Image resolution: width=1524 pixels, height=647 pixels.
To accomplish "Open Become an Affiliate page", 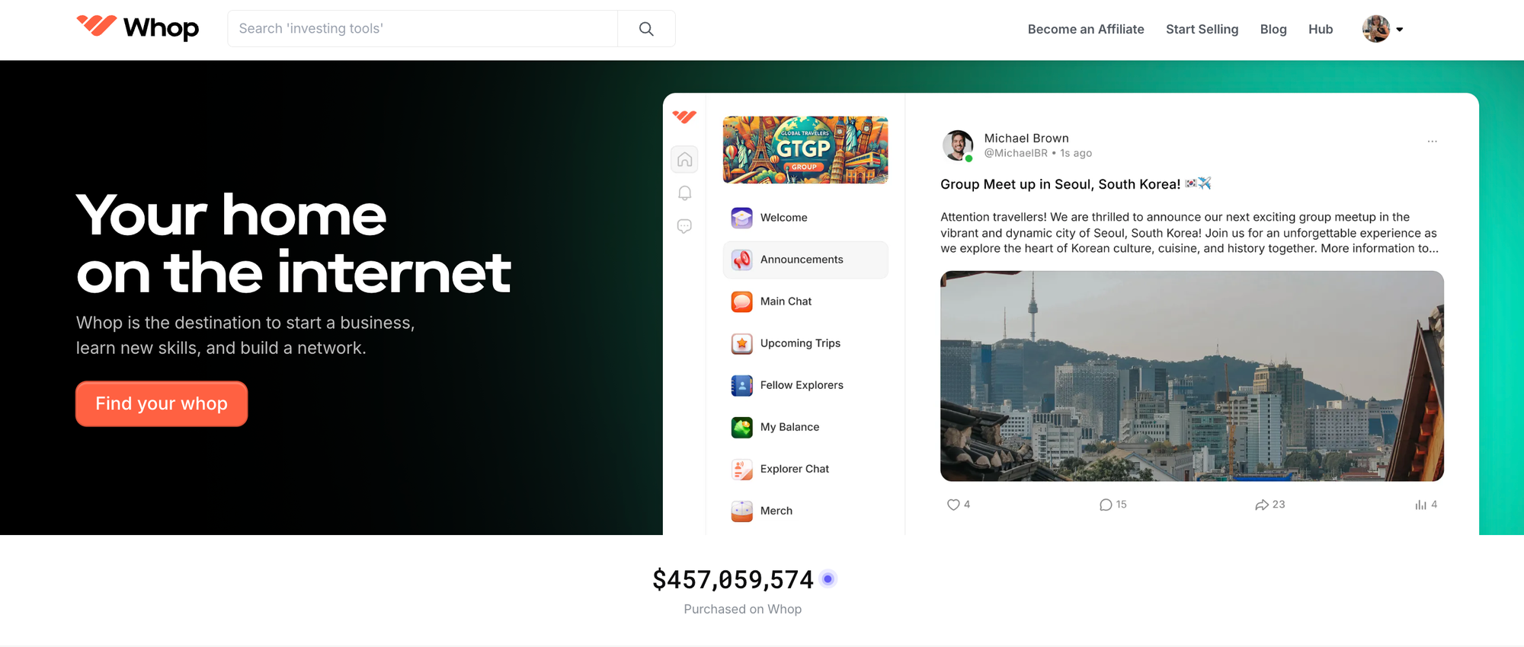I will click(x=1086, y=29).
